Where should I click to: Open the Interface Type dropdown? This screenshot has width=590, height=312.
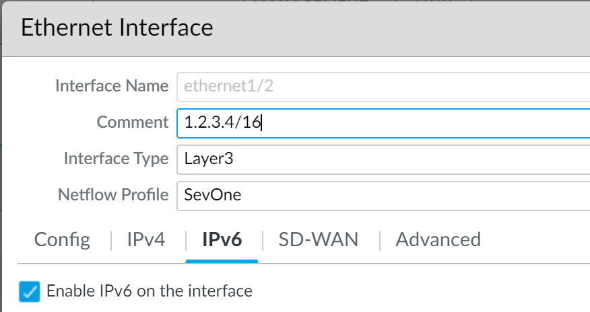(383, 159)
